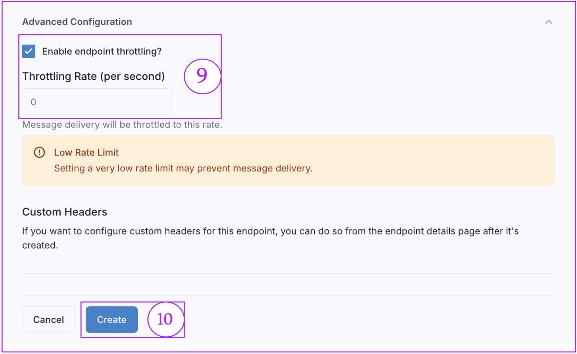Select the 0 placeholder in rate field
This screenshot has height=354, width=577.
(x=33, y=102)
